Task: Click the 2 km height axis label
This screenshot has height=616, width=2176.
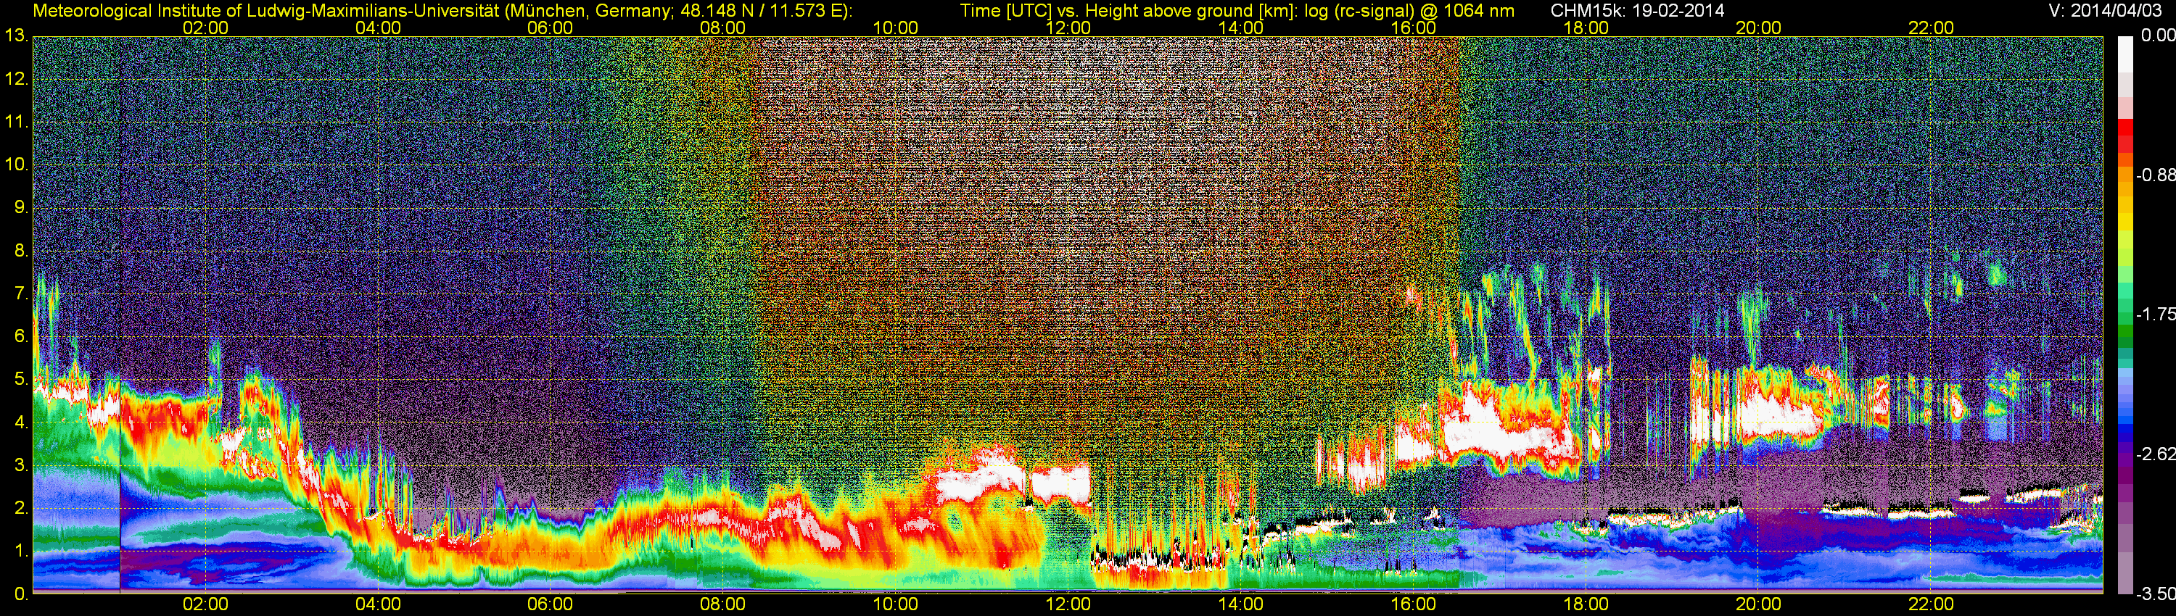Action: (21, 508)
